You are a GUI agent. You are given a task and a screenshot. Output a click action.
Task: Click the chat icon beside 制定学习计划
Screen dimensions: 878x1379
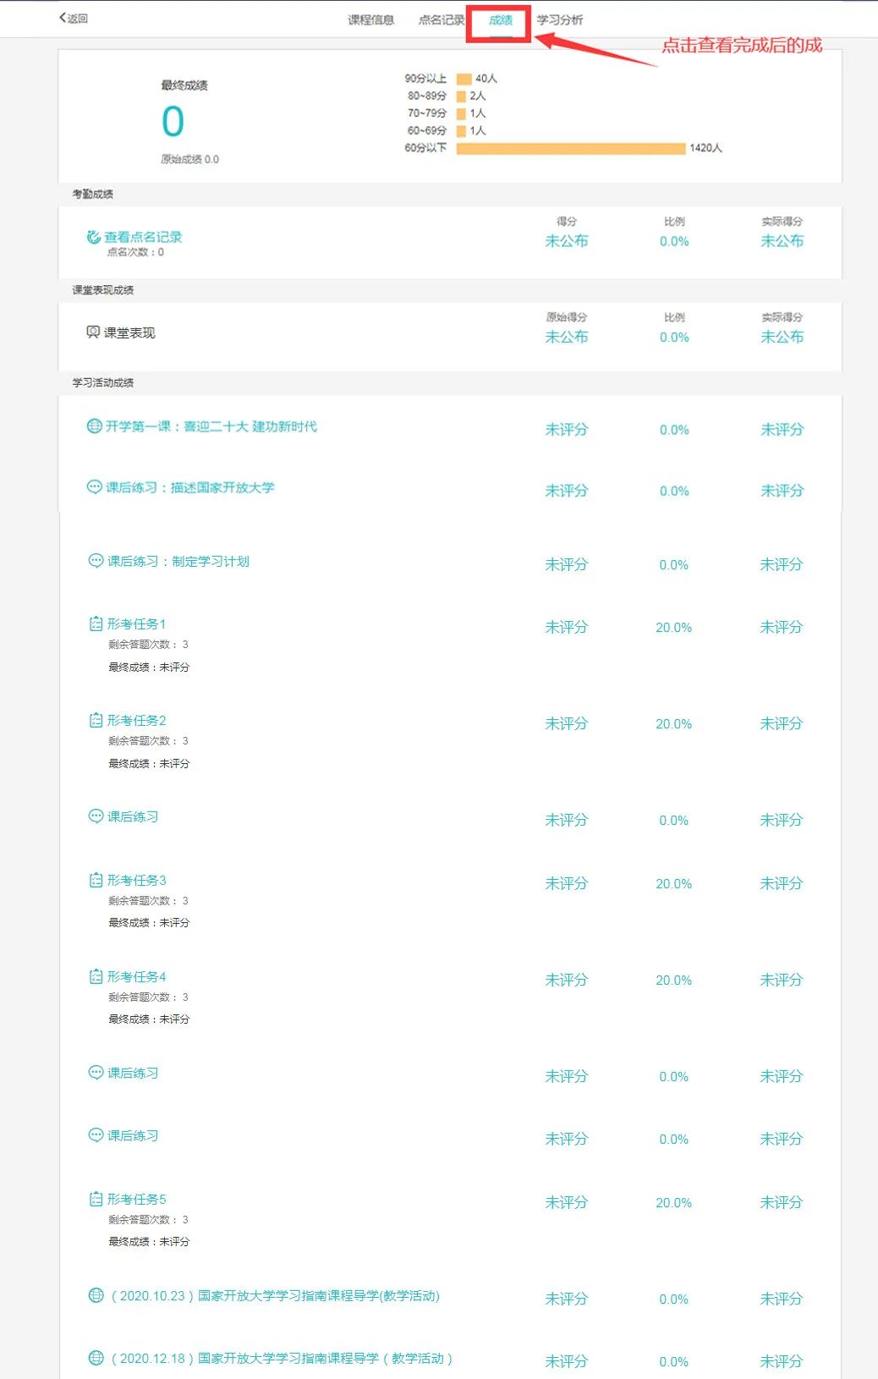(95, 561)
